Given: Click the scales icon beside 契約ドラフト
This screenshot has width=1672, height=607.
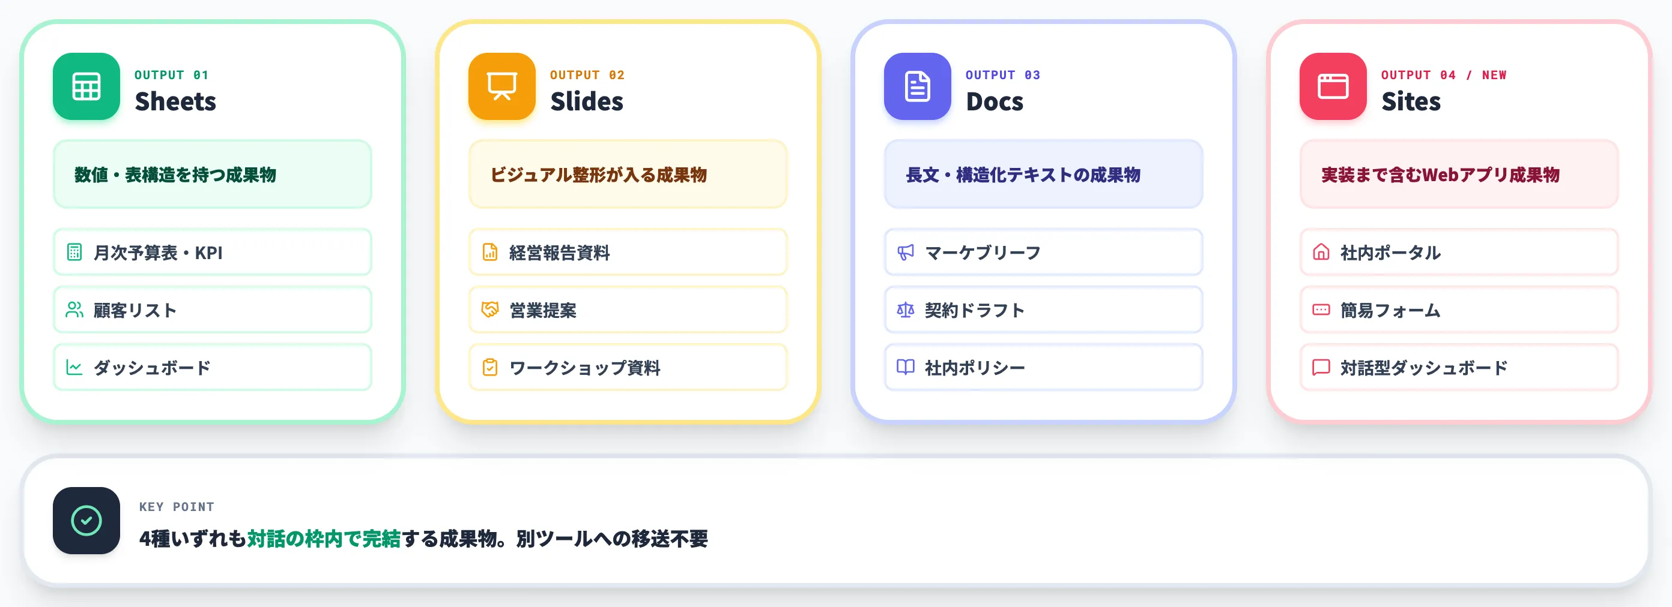Looking at the screenshot, I should [x=906, y=310].
